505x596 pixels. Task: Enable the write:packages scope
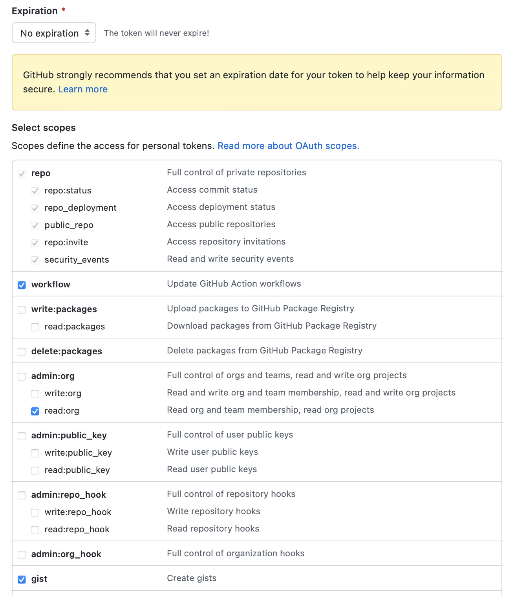point(22,310)
